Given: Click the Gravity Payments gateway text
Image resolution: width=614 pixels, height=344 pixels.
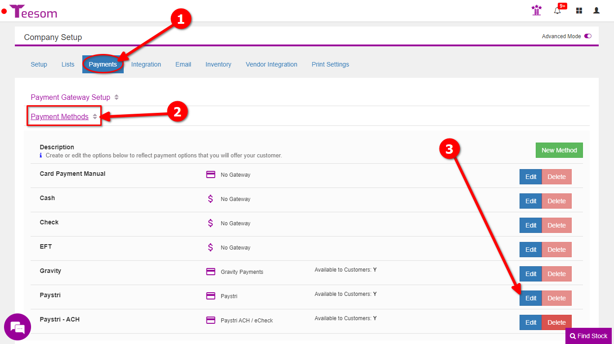Looking at the screenshot, I should (242, 272).
